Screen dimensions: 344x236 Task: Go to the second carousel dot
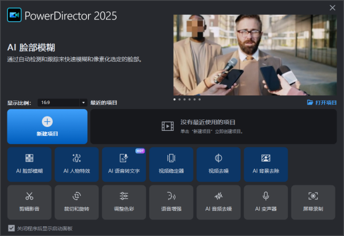tap(179, 99)
